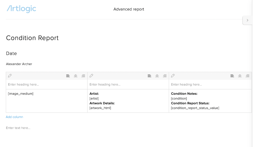
Task: Set left alignment for the Artist column
Action: pos(149,76)
